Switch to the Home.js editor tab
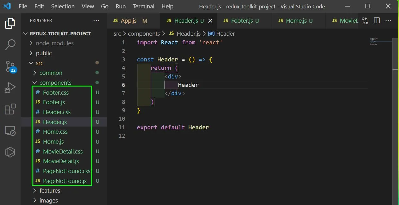 (x=299, y=21)
